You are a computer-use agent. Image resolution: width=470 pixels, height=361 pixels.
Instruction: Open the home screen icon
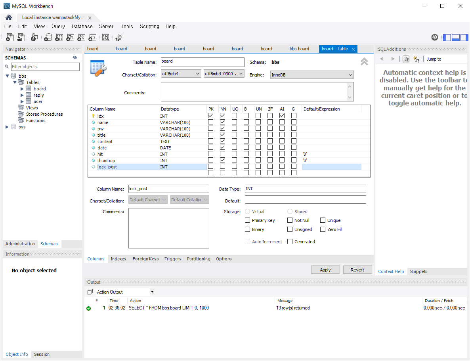9,17
